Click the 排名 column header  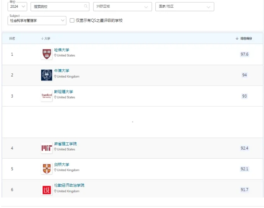12,38
